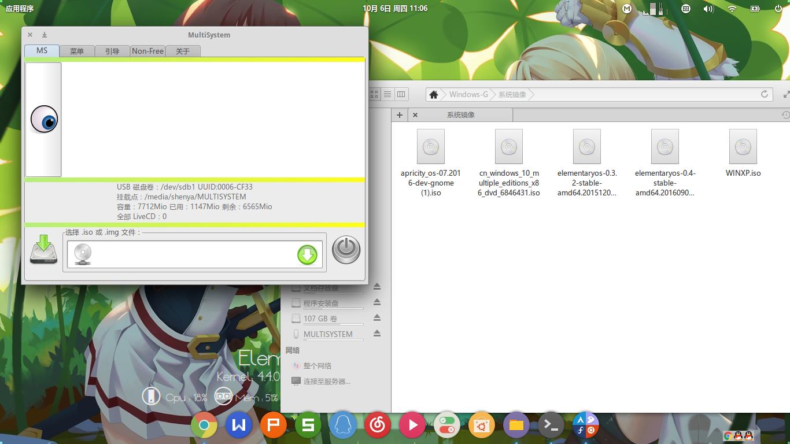Click the CD disc icon in file selector
The width and height of the screenshot is (790, 444).
point(83,254)
